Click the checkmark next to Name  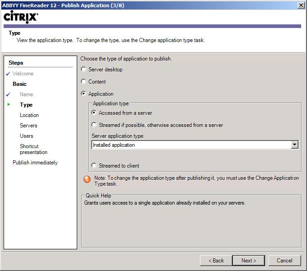[8, 94]
